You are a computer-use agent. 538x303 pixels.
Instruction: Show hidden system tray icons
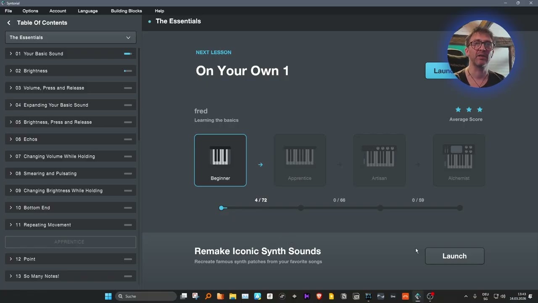coord(466,296)
